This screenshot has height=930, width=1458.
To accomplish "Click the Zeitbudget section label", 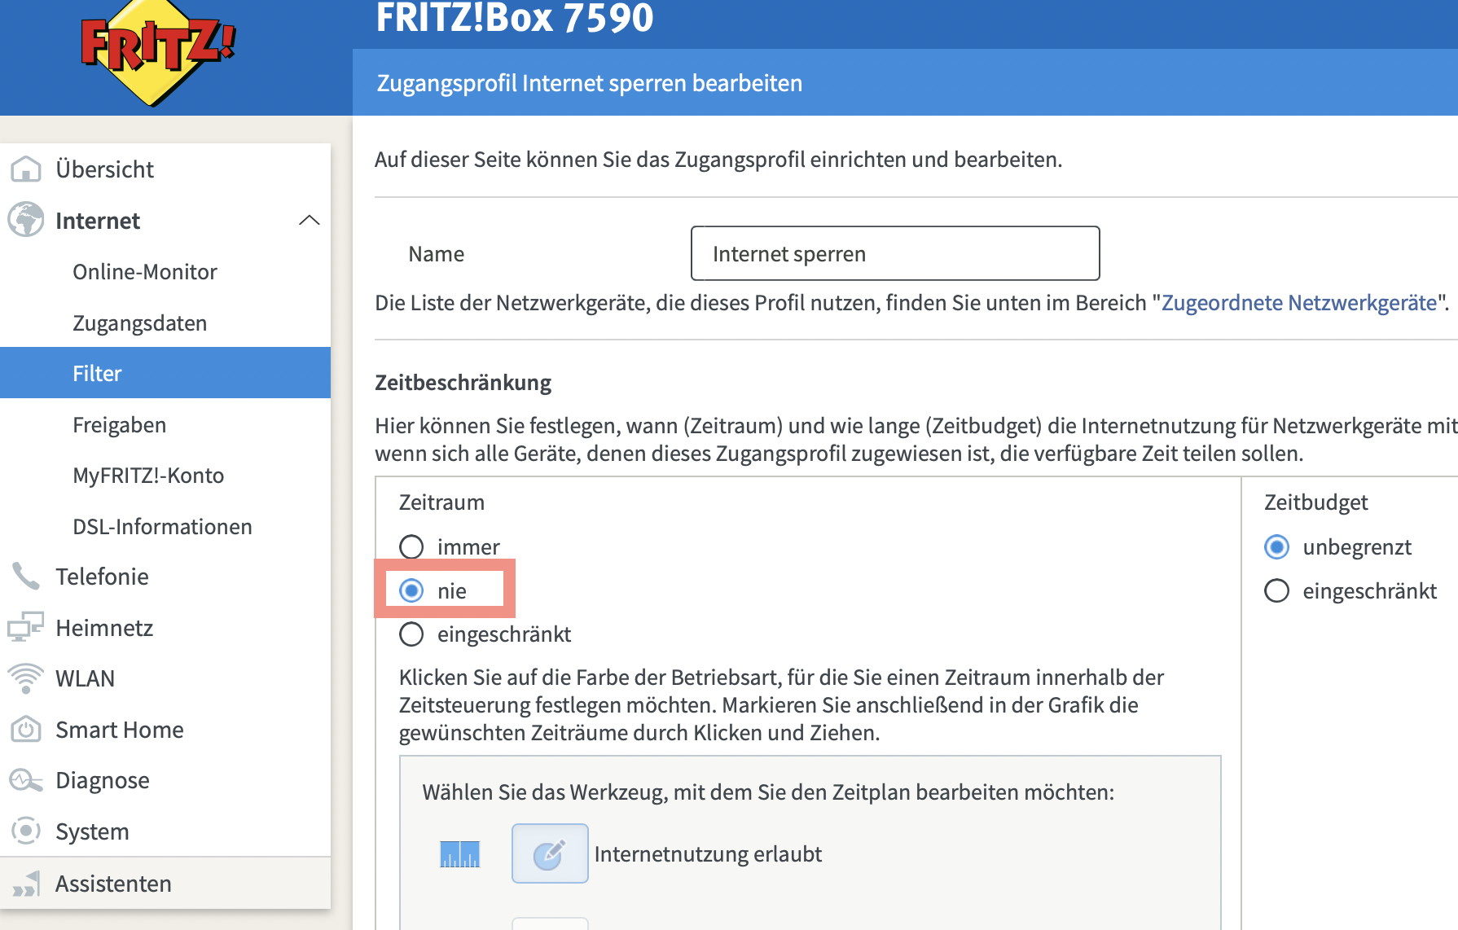I will click(x=1315, y=502).
